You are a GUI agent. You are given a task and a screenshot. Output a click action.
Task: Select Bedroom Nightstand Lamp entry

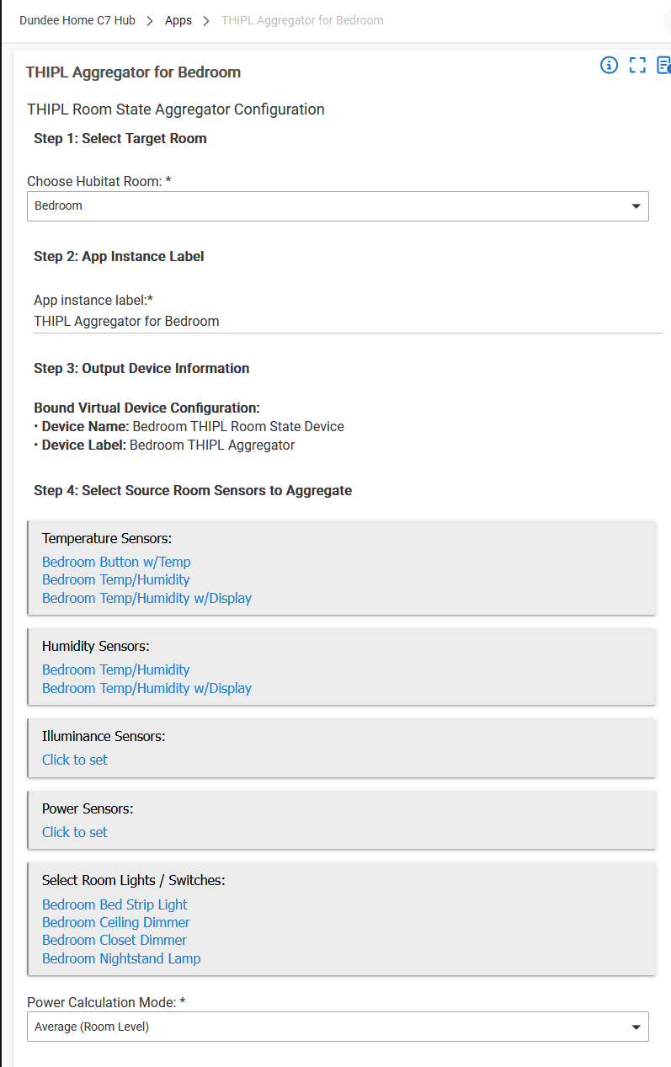tap(121, 958)
